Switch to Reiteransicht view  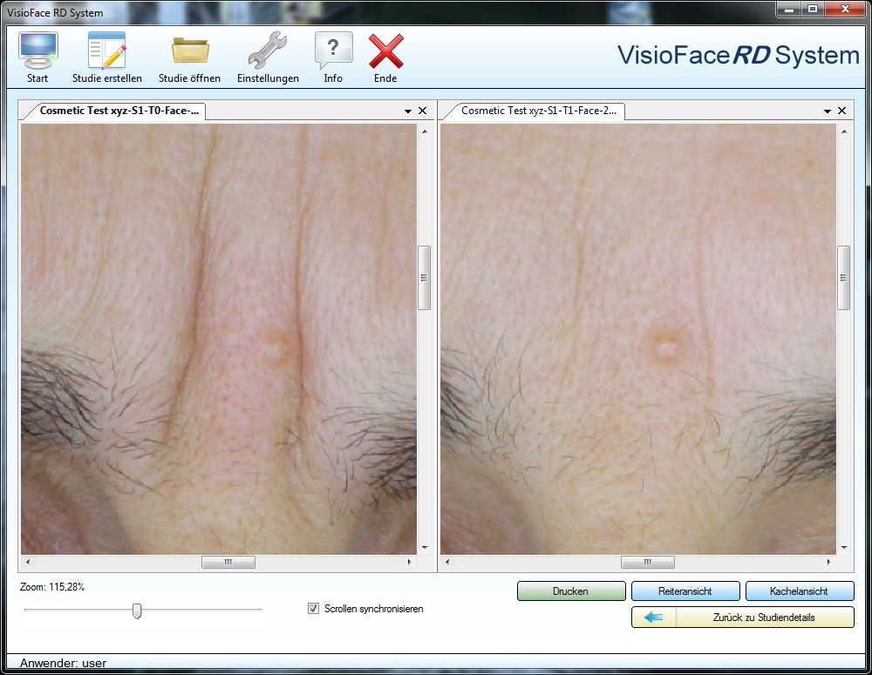tap(685, 591)
